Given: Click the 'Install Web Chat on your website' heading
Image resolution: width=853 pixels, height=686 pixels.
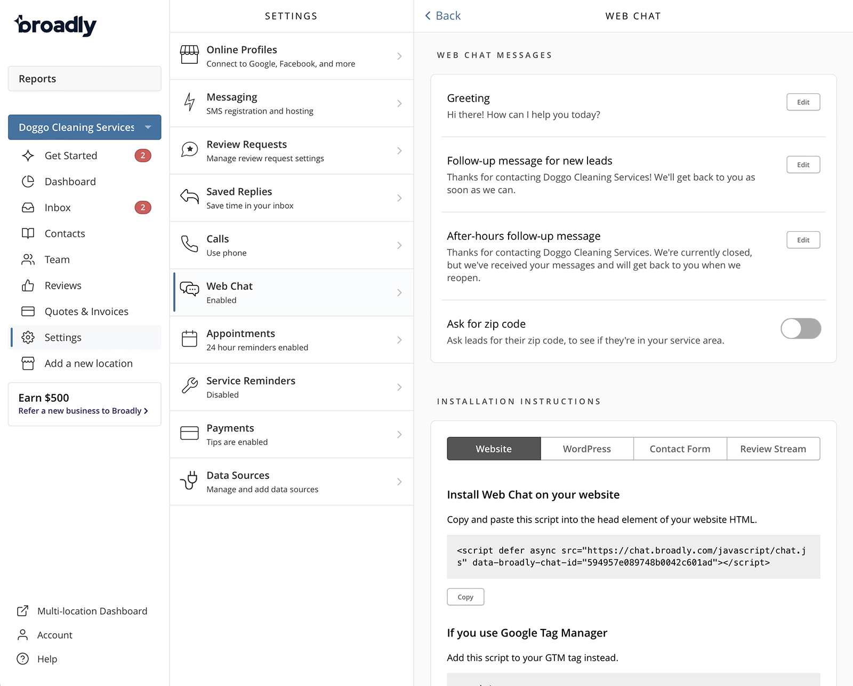Looking at the screenshot, I should click(x=533, y=495).
